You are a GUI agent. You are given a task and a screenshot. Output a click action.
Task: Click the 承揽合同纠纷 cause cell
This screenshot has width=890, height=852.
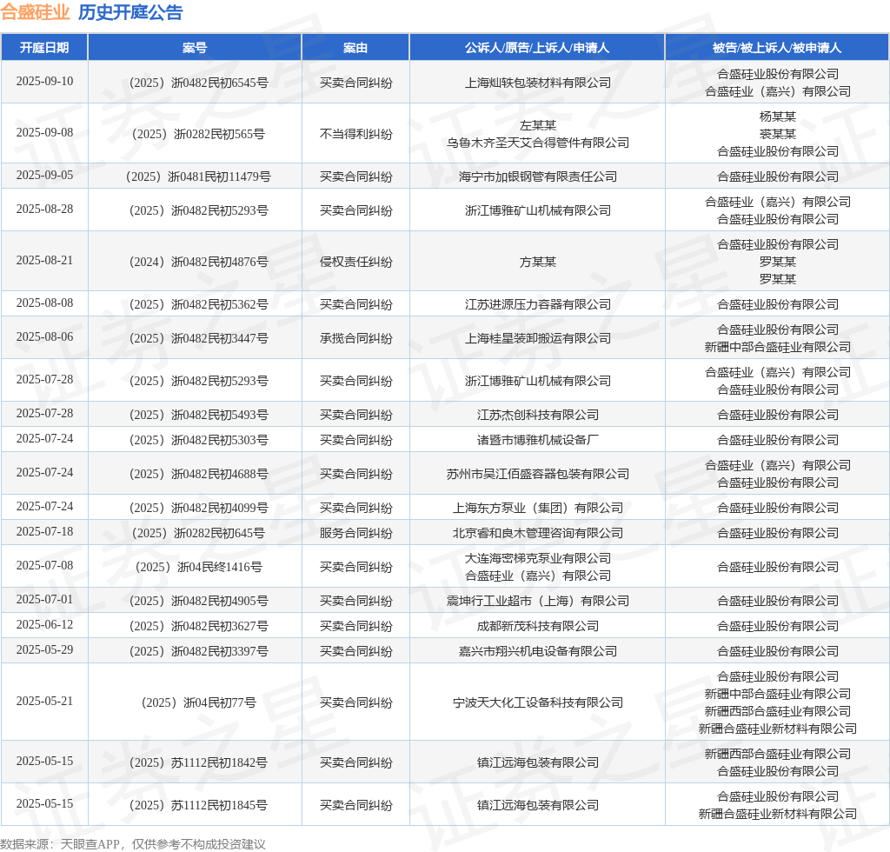point(355,338)
